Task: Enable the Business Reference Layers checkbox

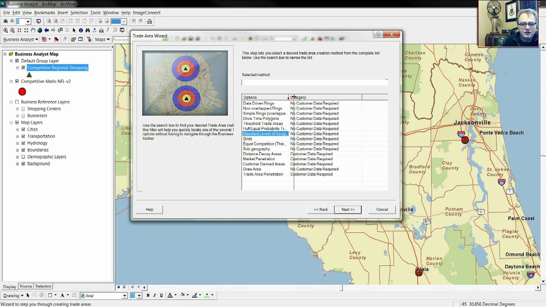Action: pyautogui.click(x=17, y=102)
